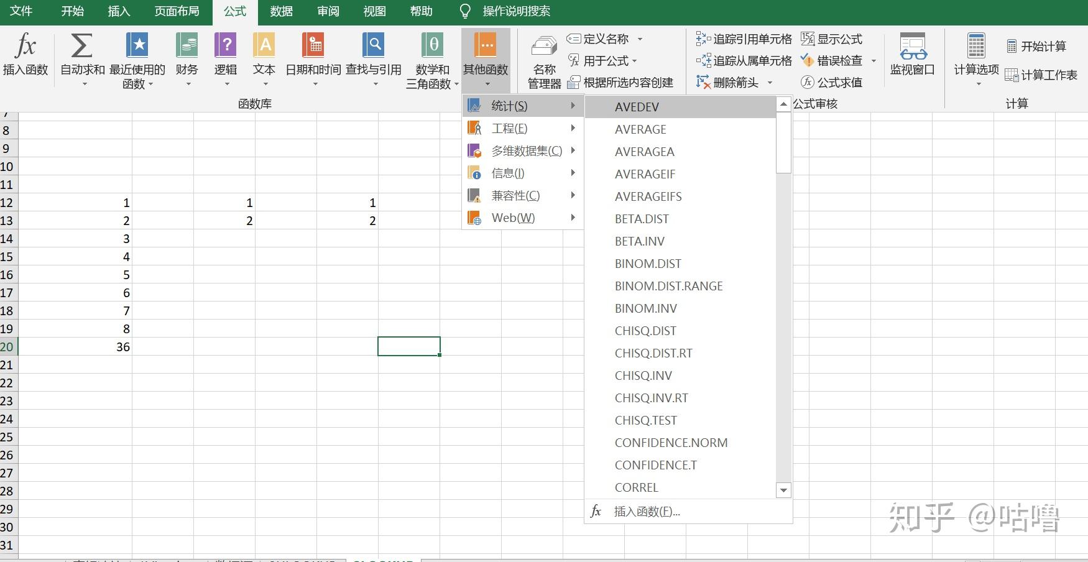Choose the AVEDEV function
This screenshot has height=562, width=1088.
tap(681, 107)
